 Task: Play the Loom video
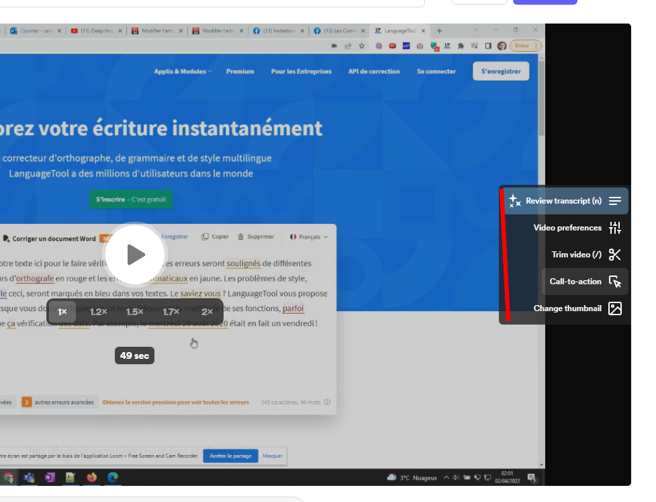[x=136, y=254]
